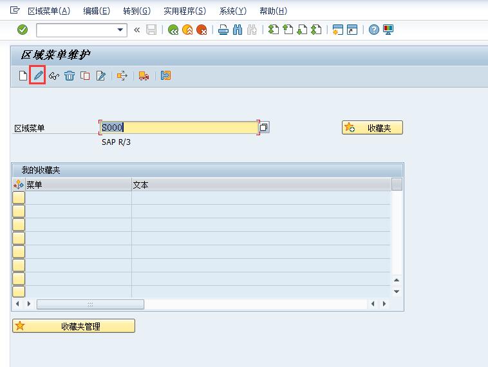Open value help beside 区域菜单 field
The image size is (488, 367).
click(x=264, y=127)
